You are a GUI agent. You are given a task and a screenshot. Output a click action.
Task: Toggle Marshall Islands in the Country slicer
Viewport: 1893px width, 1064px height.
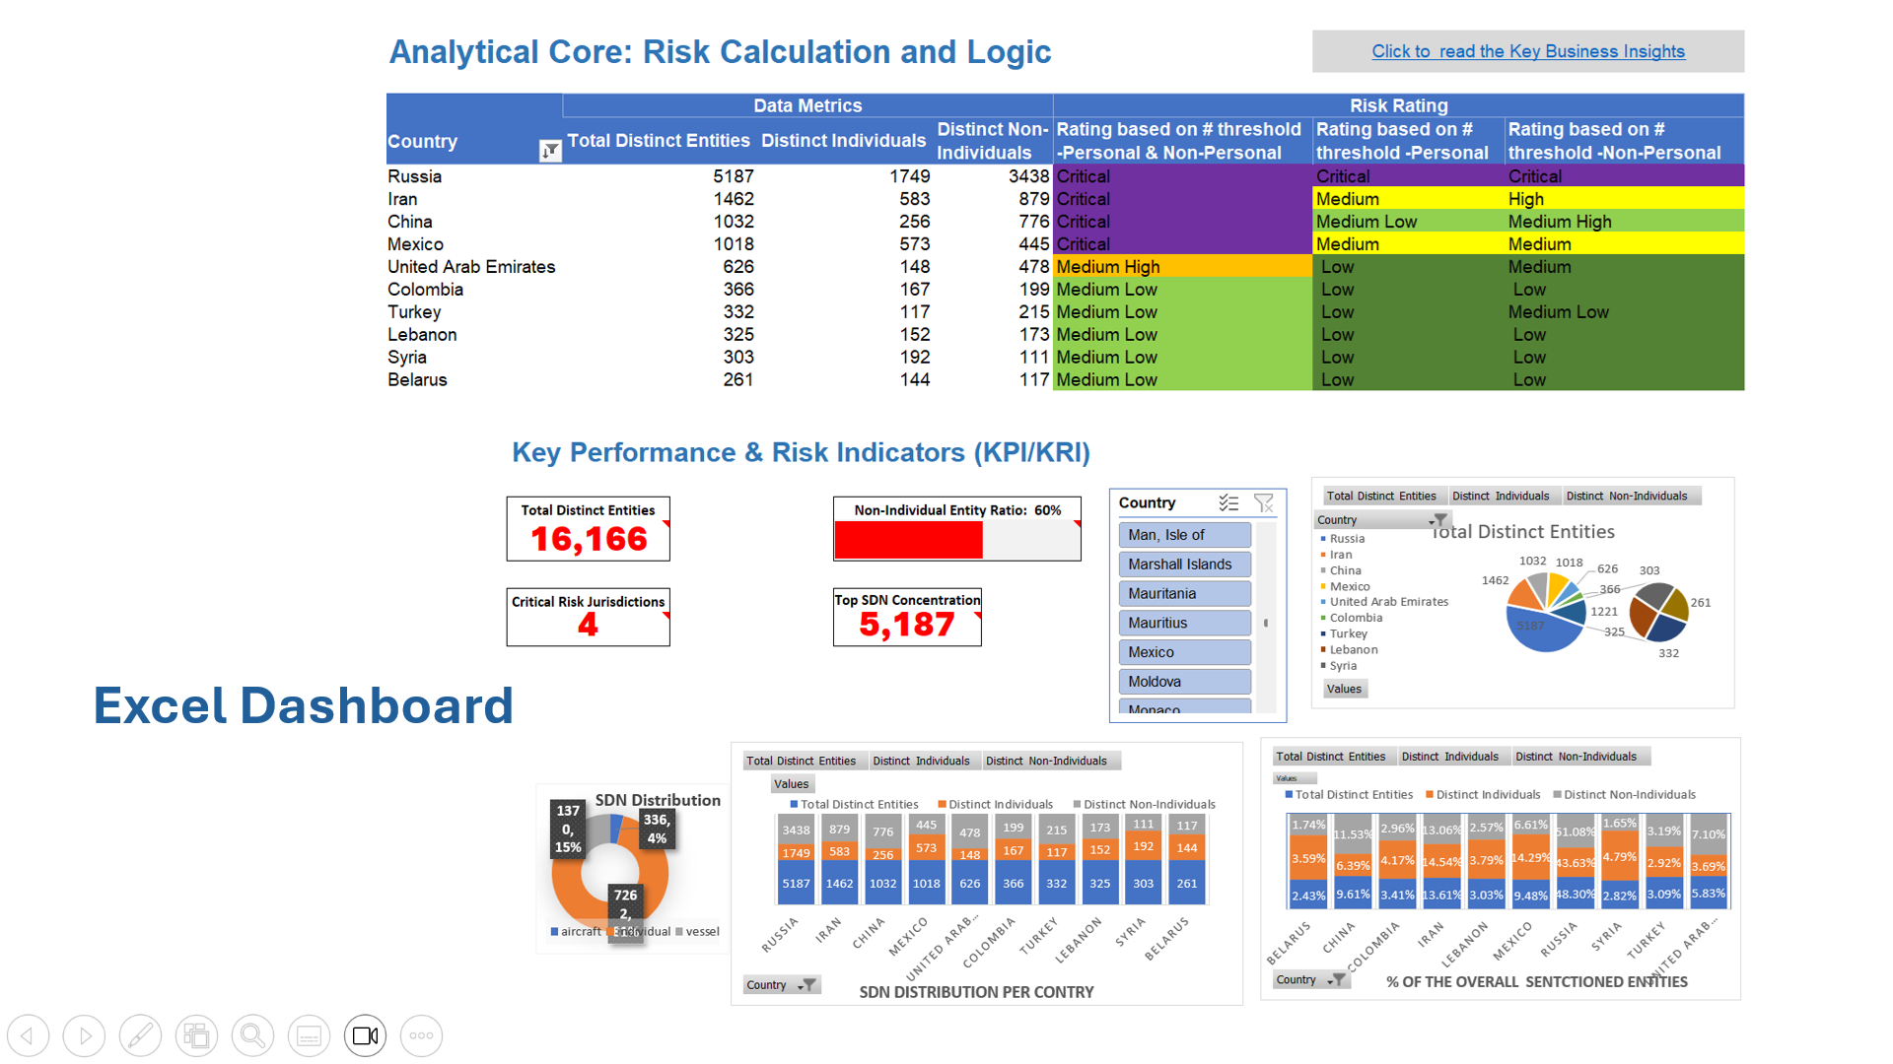click(1183, 564)
